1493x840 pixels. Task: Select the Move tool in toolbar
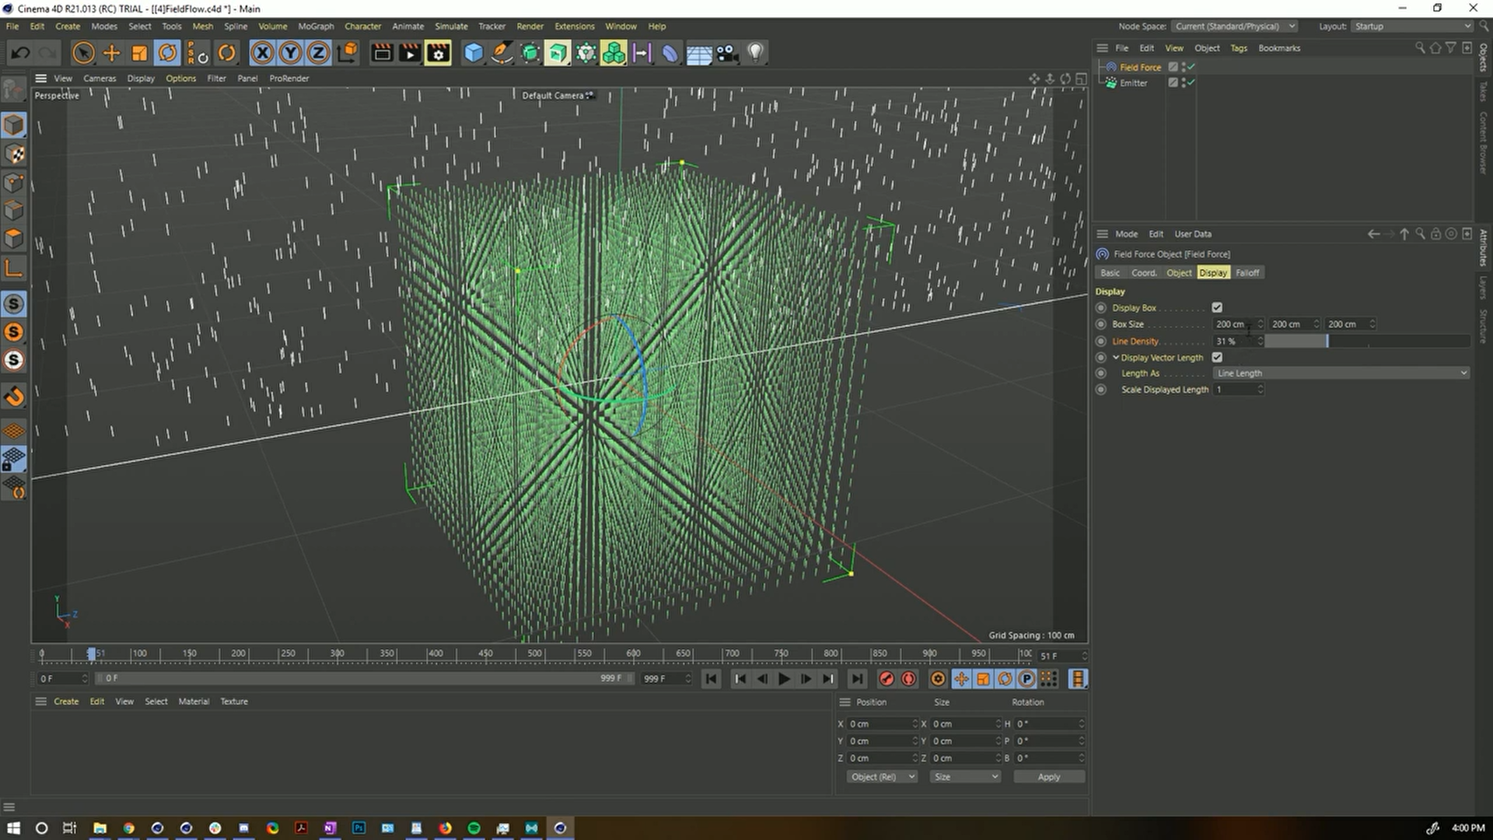(110, 52)
